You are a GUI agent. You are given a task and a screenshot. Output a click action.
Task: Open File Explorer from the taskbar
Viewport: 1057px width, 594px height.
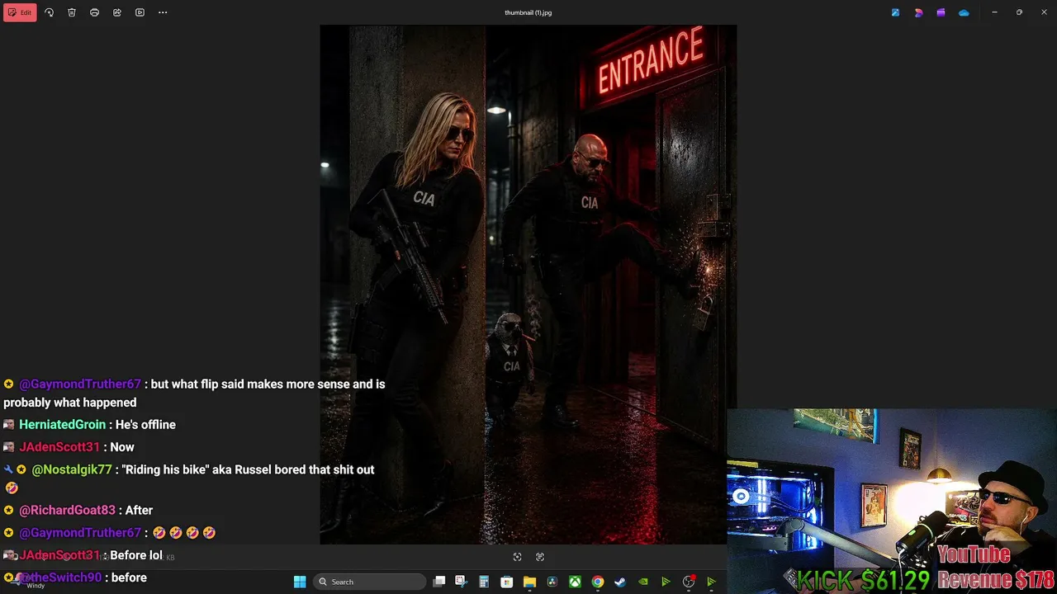(x=529, y=582)
